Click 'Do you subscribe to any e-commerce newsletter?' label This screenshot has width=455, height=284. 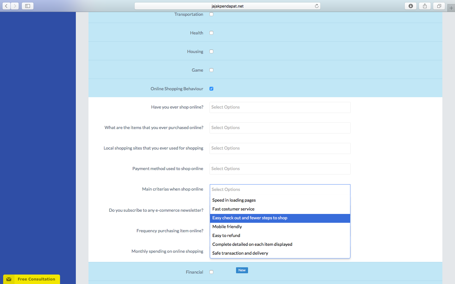(x=156, y=210)
